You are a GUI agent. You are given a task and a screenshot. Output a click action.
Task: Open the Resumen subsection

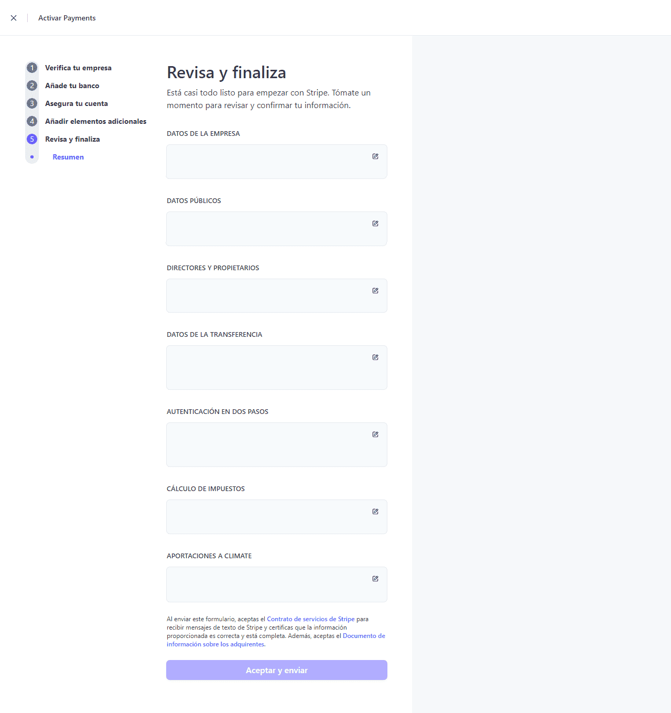click(68, 157)
